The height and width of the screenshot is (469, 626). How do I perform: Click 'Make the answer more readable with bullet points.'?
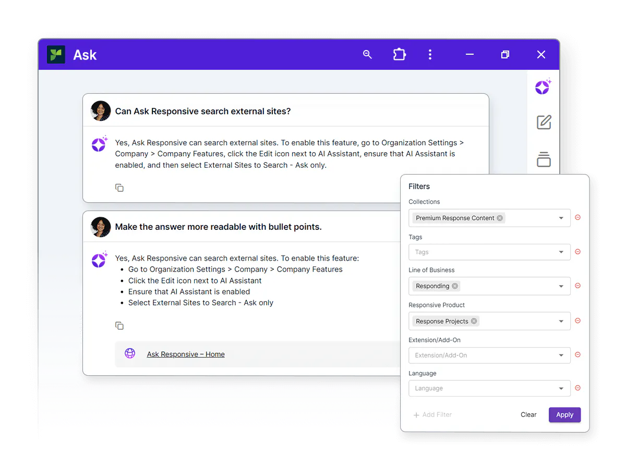coord(218,227)
